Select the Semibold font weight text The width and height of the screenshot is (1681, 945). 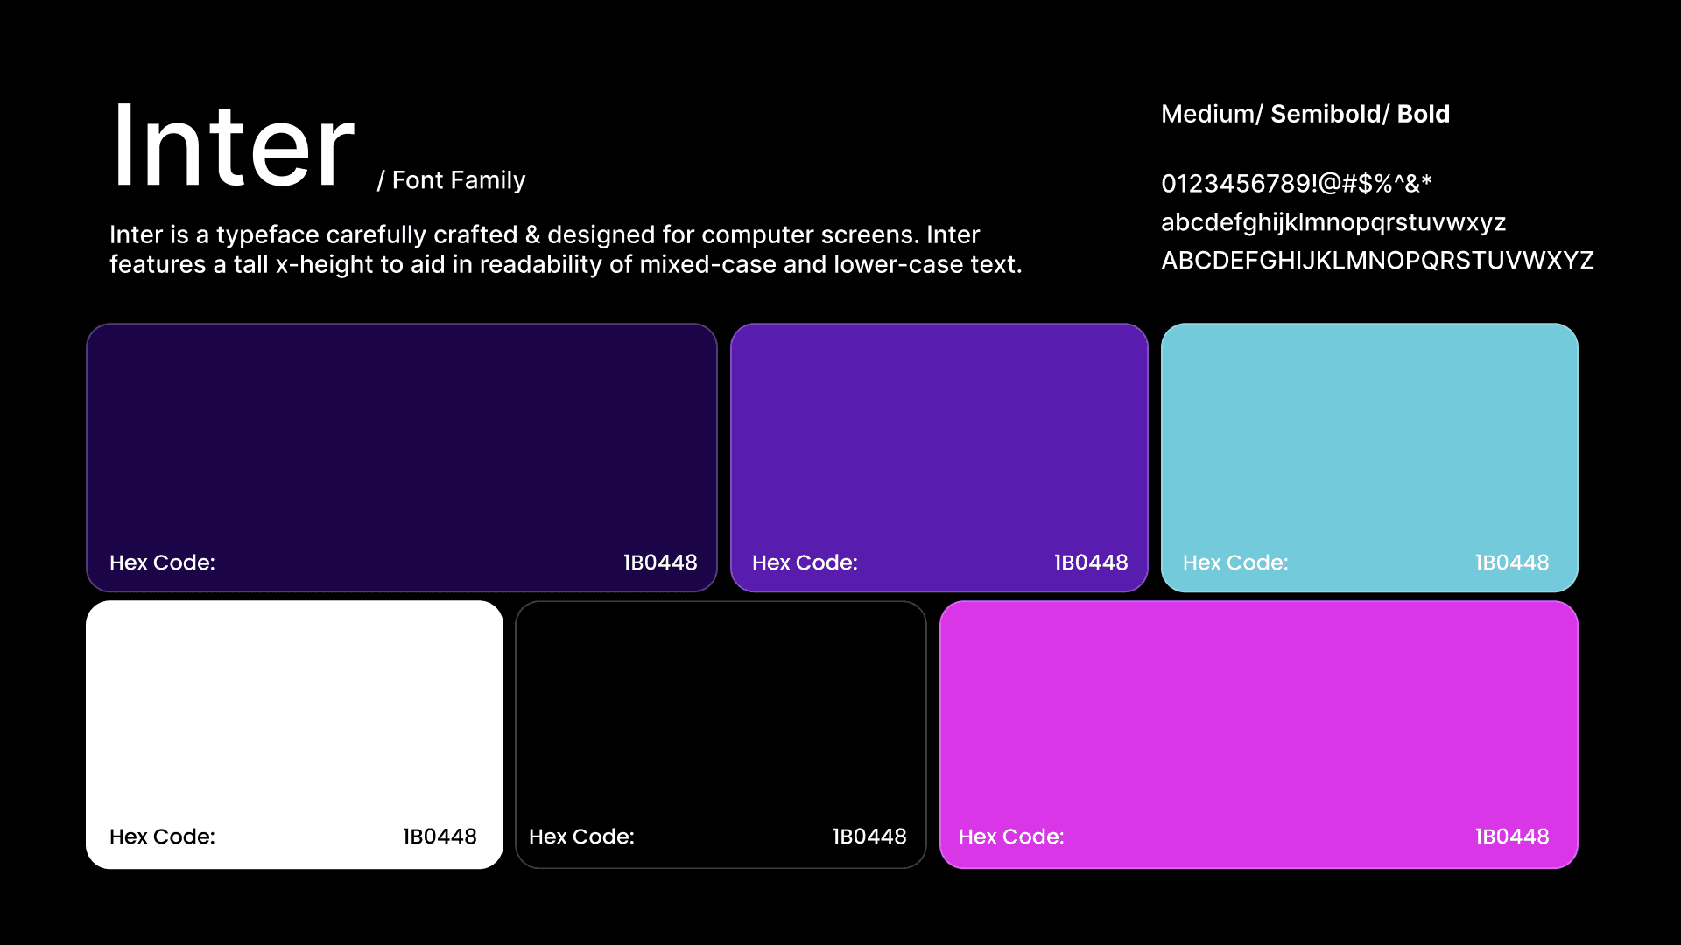coord(1325,114)
